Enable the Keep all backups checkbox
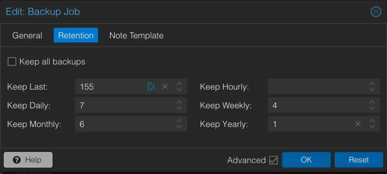The width and height of the screenshot is (387, 174). pos(12,61)
